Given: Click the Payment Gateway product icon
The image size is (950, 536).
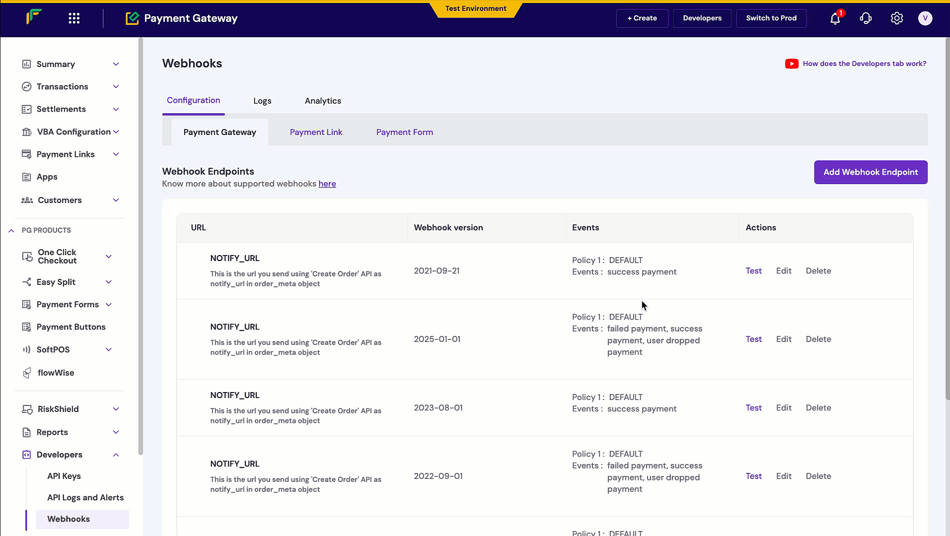Looking at the screenshot, I should 132,18.
